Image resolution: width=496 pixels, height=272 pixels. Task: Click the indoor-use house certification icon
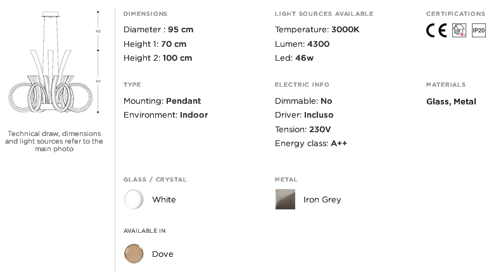click(459, 30)
